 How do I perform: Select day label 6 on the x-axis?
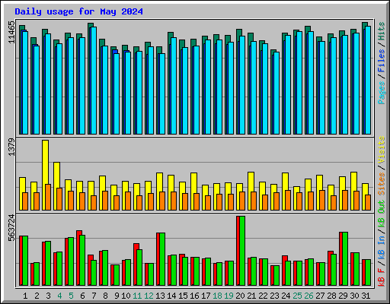[x=82, y=296]
